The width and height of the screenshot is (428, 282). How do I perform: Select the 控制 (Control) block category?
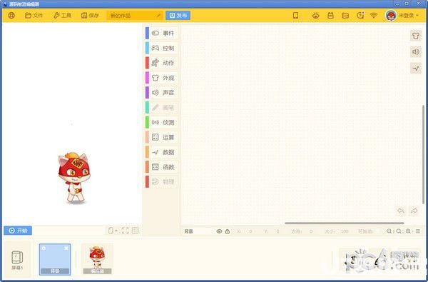[162, 48]
